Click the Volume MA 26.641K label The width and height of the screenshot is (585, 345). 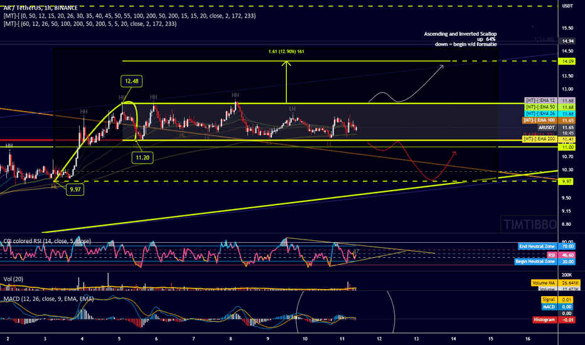tap(555, 283)
